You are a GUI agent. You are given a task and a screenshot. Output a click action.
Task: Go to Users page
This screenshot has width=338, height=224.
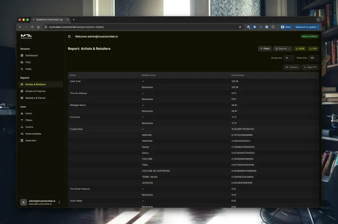pyautogui.click(x=29, y=113)
